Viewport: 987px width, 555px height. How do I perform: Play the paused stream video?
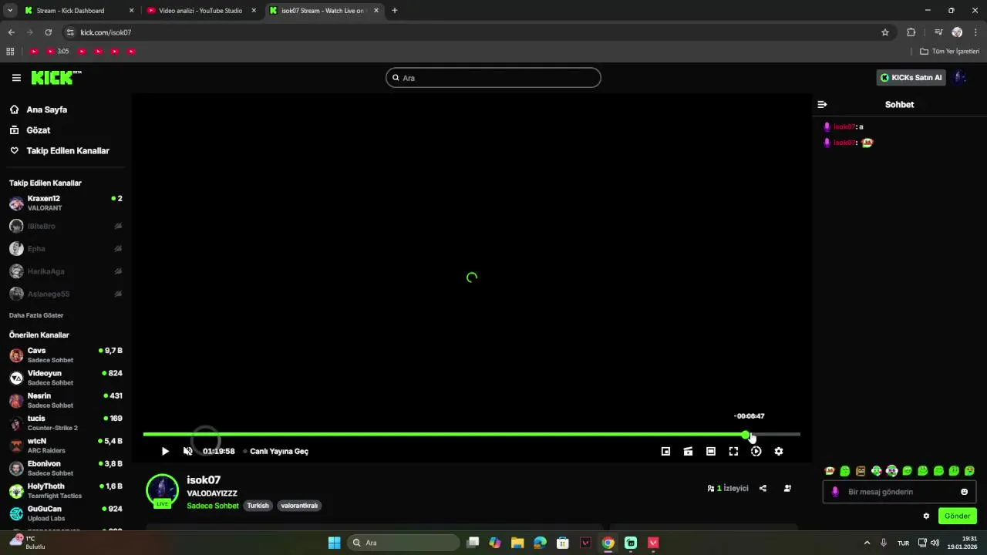point(165,452)
